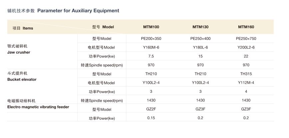Click the Y180L-6 motor model cell

tap(200, 48)
